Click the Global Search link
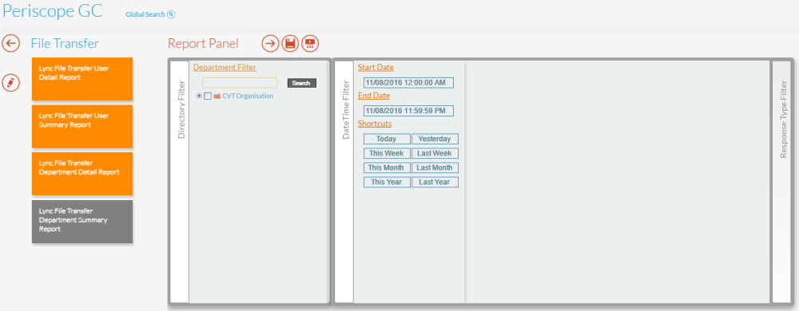 click(145, 14)
